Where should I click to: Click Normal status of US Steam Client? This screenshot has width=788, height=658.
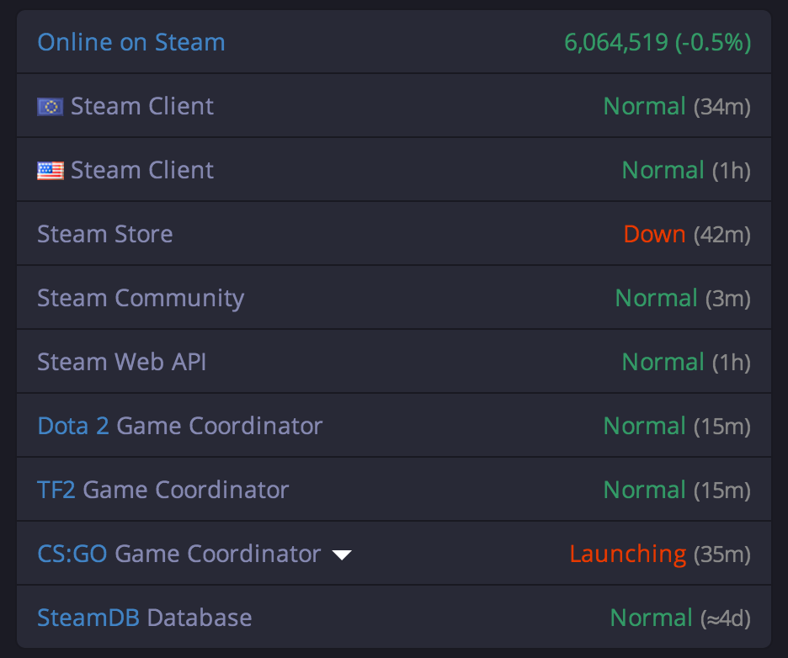point(663,170)
